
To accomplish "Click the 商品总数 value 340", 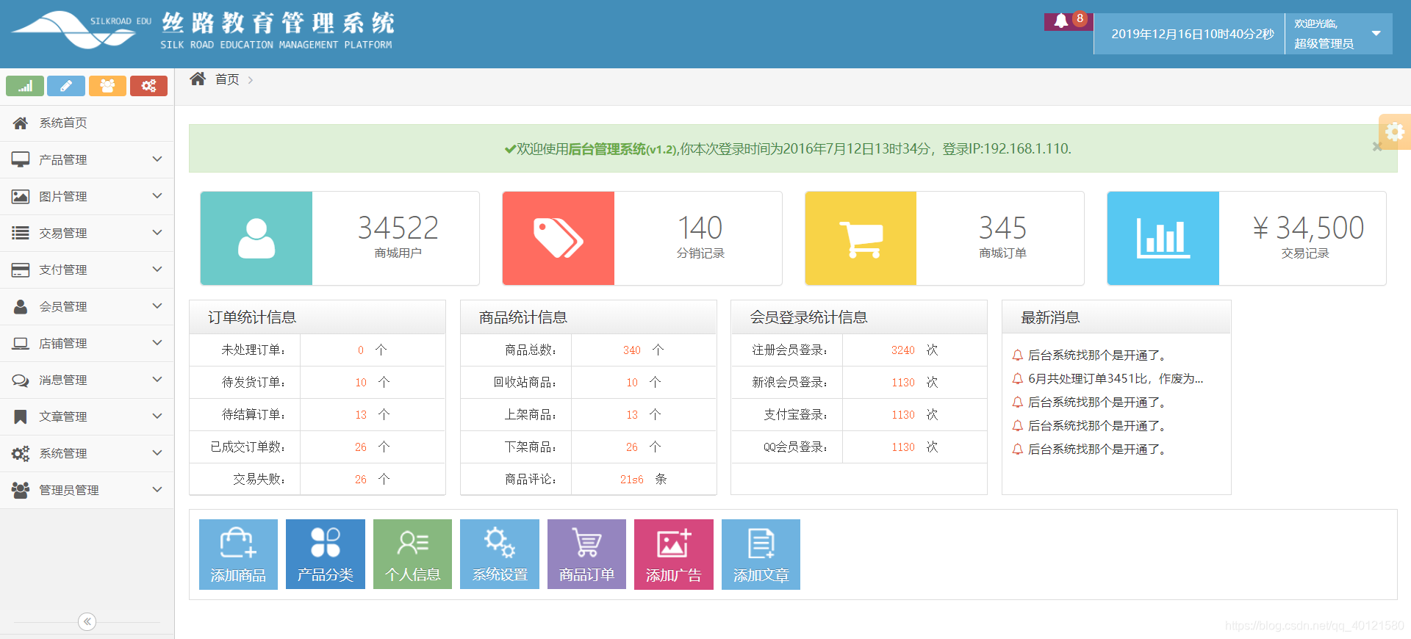I will pyautogui.click(x=632, y=350).
